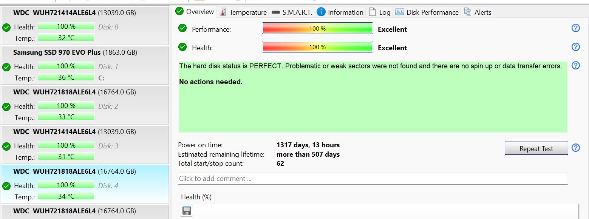Image resolution: width=589 pixels, height=219 pixels.
Task: Go to the Alerts tab
Action: (478, 12)
